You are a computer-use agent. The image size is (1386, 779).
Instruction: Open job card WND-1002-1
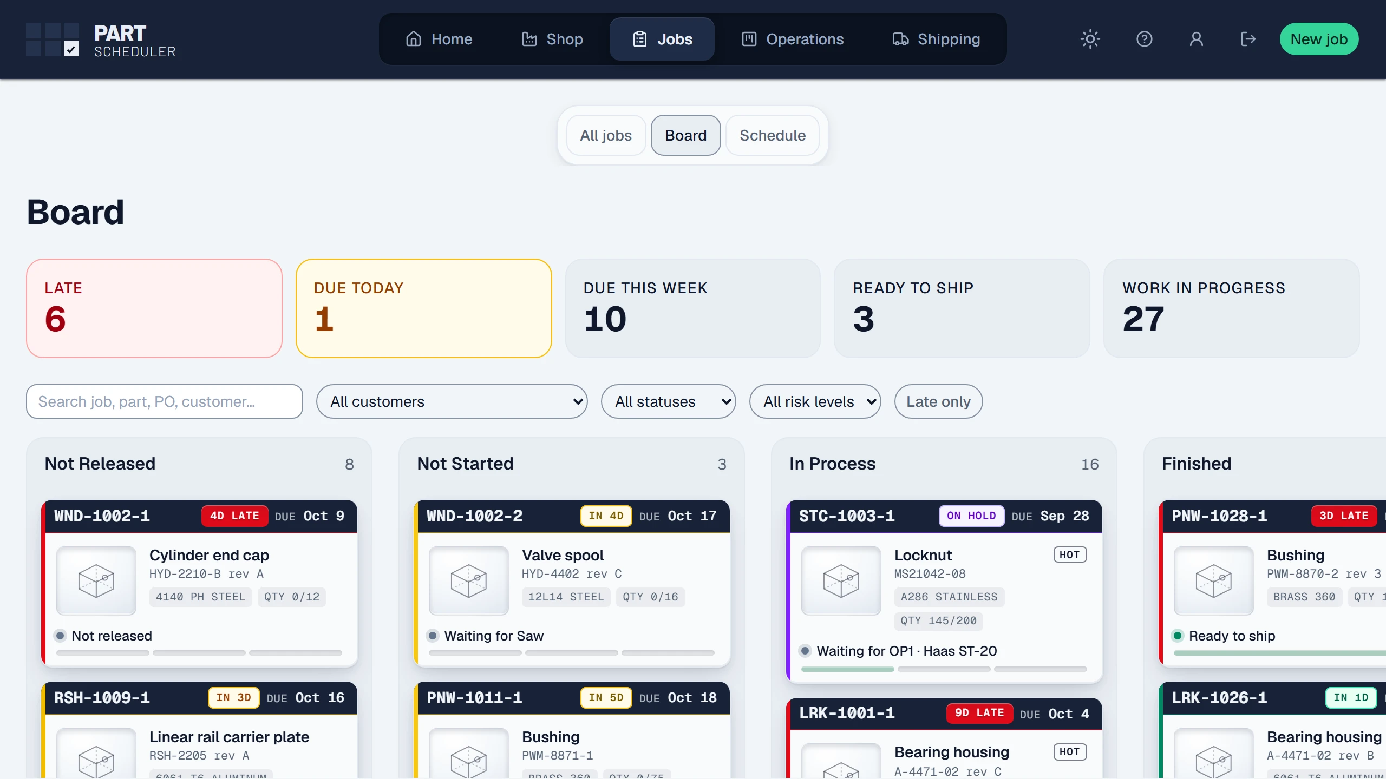(199, 583)
